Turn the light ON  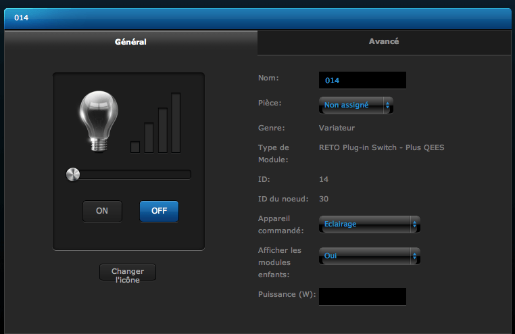click(102, 211)
